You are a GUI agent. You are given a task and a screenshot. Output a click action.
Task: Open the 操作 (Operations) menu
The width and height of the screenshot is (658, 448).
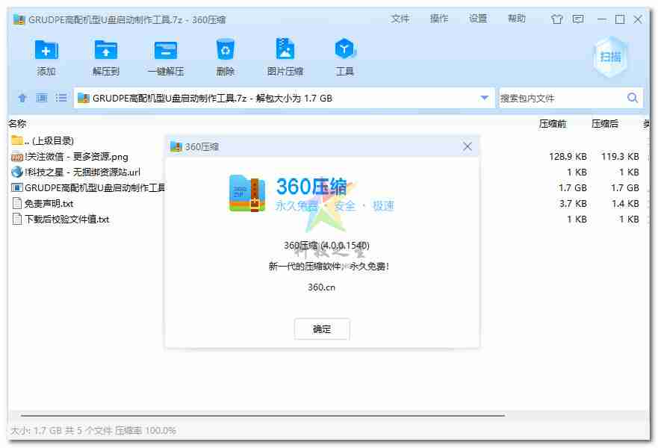pos(439,19)
